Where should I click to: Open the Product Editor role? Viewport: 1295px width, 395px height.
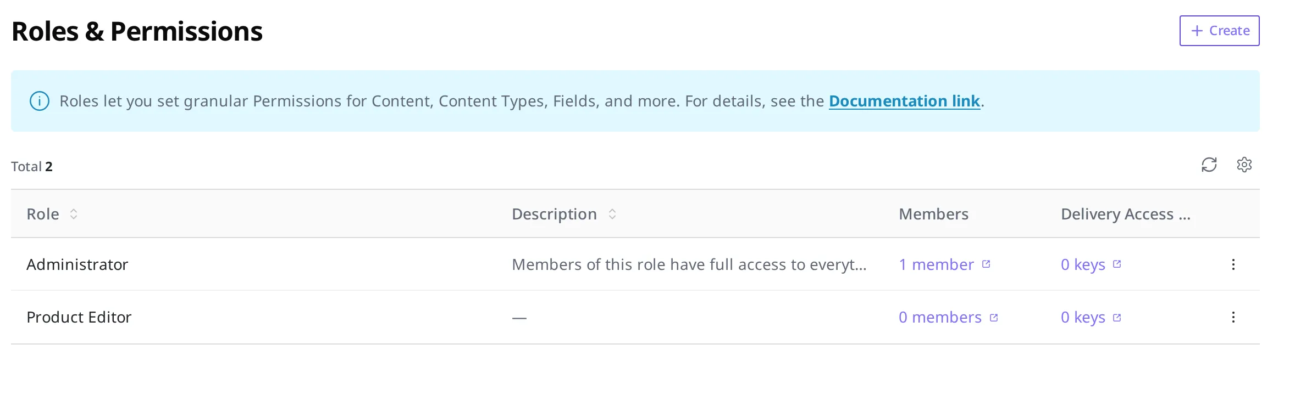pos(79,317)
